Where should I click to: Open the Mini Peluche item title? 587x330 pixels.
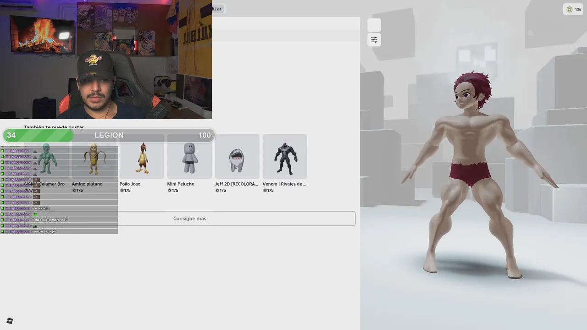tap(181, 184)
